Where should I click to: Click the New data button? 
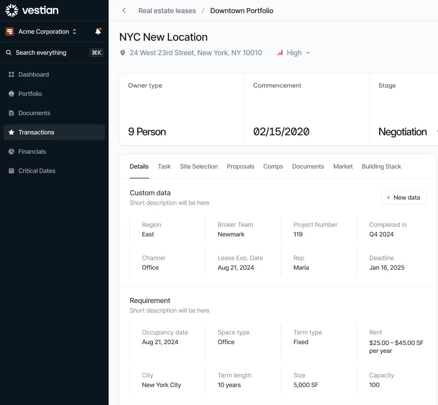click(404, 197)
